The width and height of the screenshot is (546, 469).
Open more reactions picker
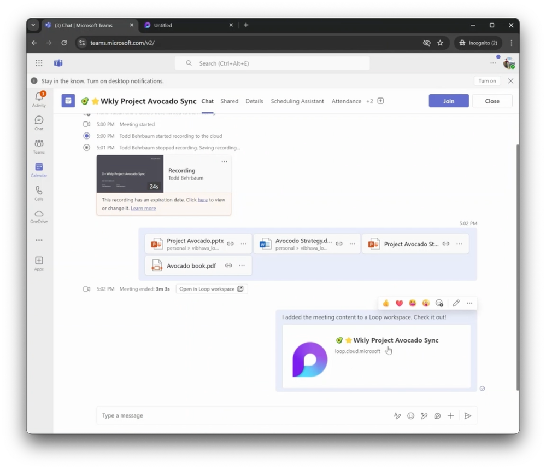point(439,303)
